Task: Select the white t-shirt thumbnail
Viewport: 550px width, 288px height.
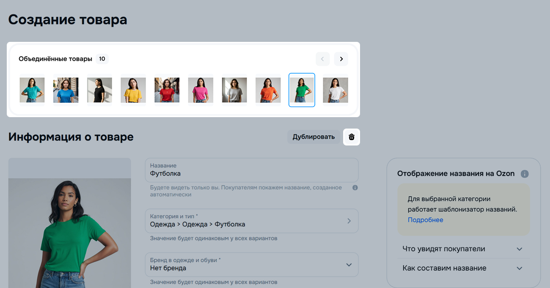Action: click(335, 90)
